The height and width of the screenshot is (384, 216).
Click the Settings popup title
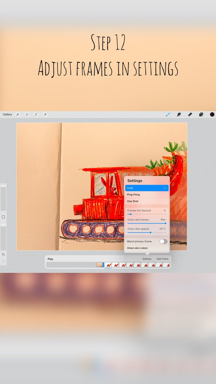click(x=135, y=181)
